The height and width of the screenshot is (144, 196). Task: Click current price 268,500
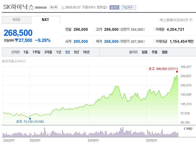(18, 33)
